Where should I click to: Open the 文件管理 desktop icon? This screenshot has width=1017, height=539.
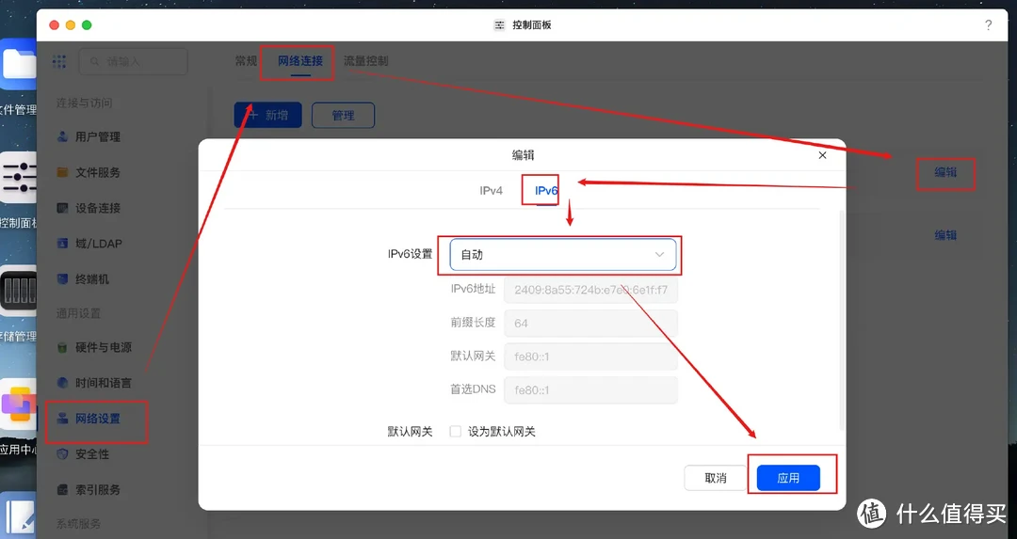(x=18, y=65)
